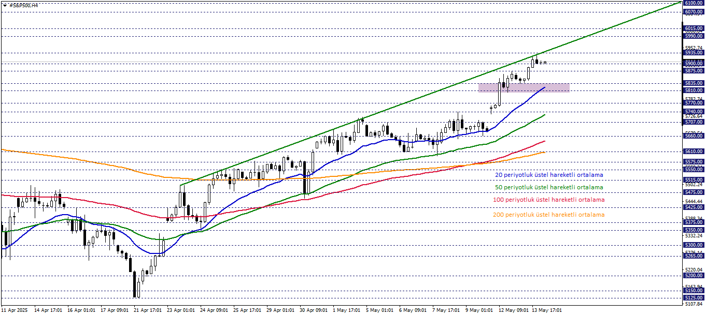The width and height of the screenshot is (706, 316).
Task: Click the 23 Apr 01:01 time axis label
Action: (181, 310)
